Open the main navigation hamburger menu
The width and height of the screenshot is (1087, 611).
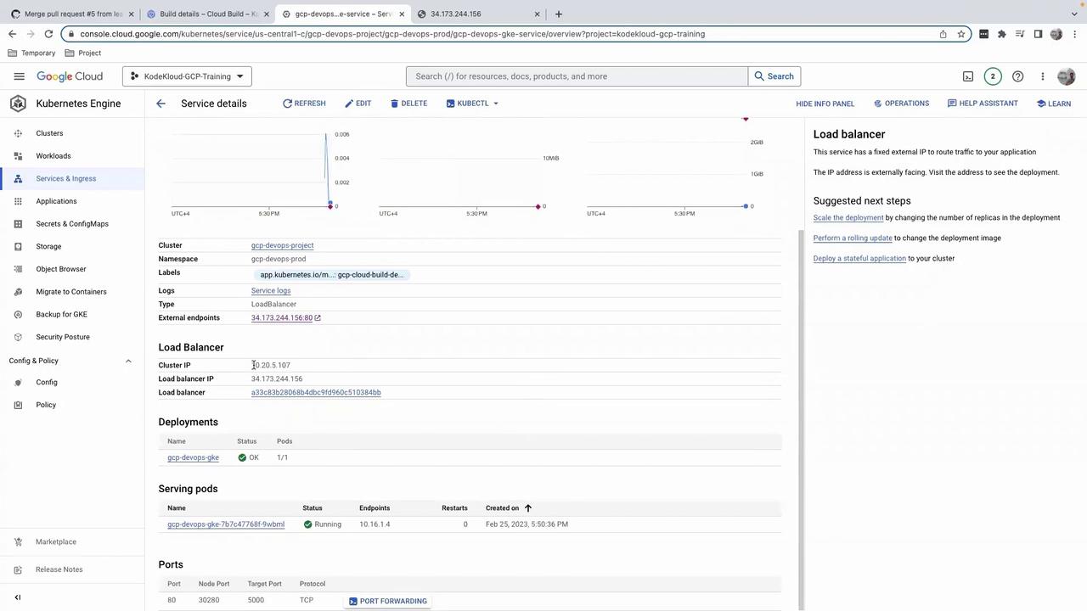click(19, 76)
